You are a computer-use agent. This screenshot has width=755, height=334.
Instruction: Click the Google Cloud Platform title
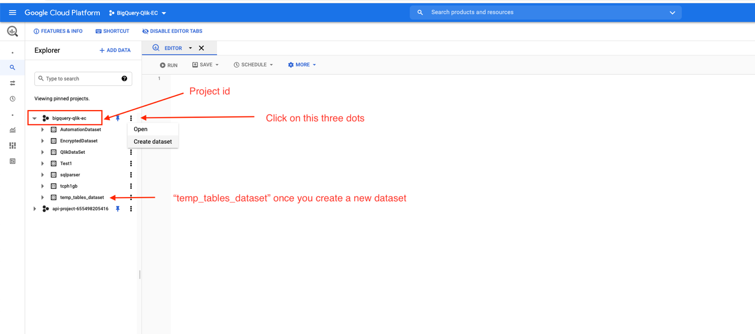(x=62, y=13)
